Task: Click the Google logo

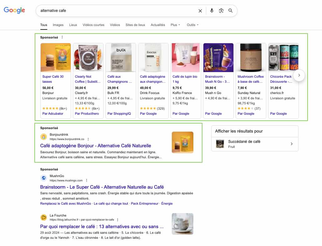Action: [x=14, y=10]
